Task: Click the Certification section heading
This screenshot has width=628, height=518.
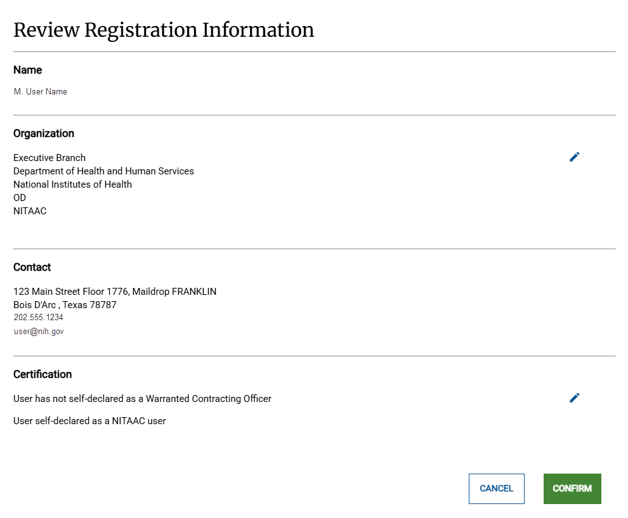Action: click(x=42, y=374)
